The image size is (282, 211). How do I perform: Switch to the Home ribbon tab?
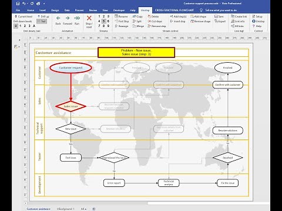[x=31, y=10]
